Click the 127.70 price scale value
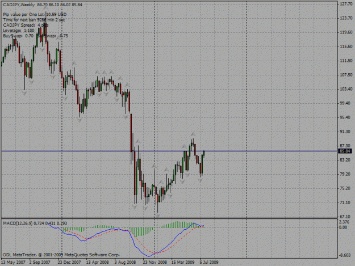The width and height of the screenshot is (355, 266). [x=346, y=4]
